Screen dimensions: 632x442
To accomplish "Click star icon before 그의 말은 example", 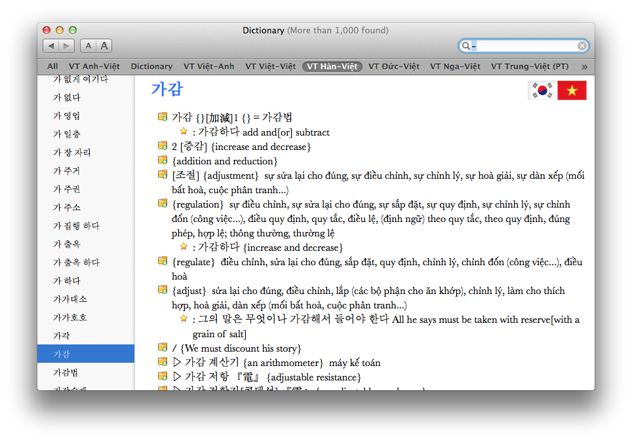I will (184, 318).
